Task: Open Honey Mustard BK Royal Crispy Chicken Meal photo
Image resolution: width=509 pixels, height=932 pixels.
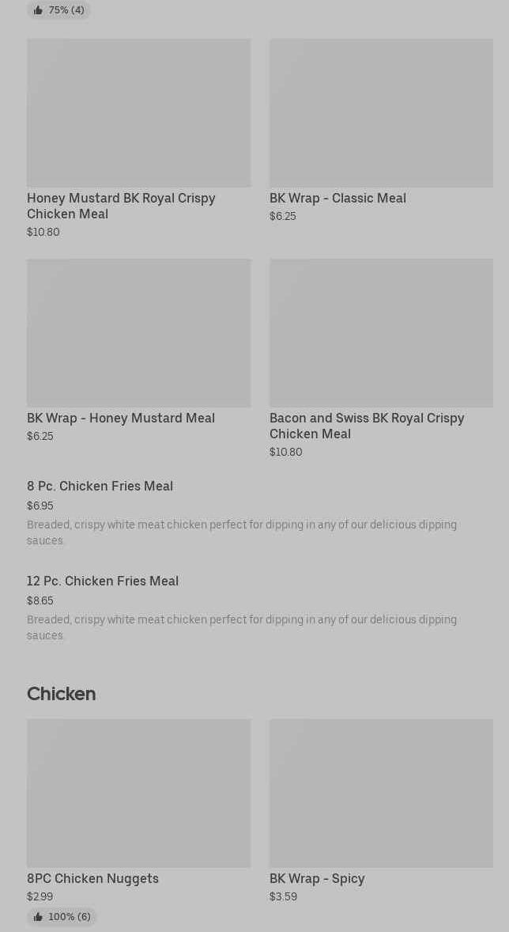Action: click(138, 113)
